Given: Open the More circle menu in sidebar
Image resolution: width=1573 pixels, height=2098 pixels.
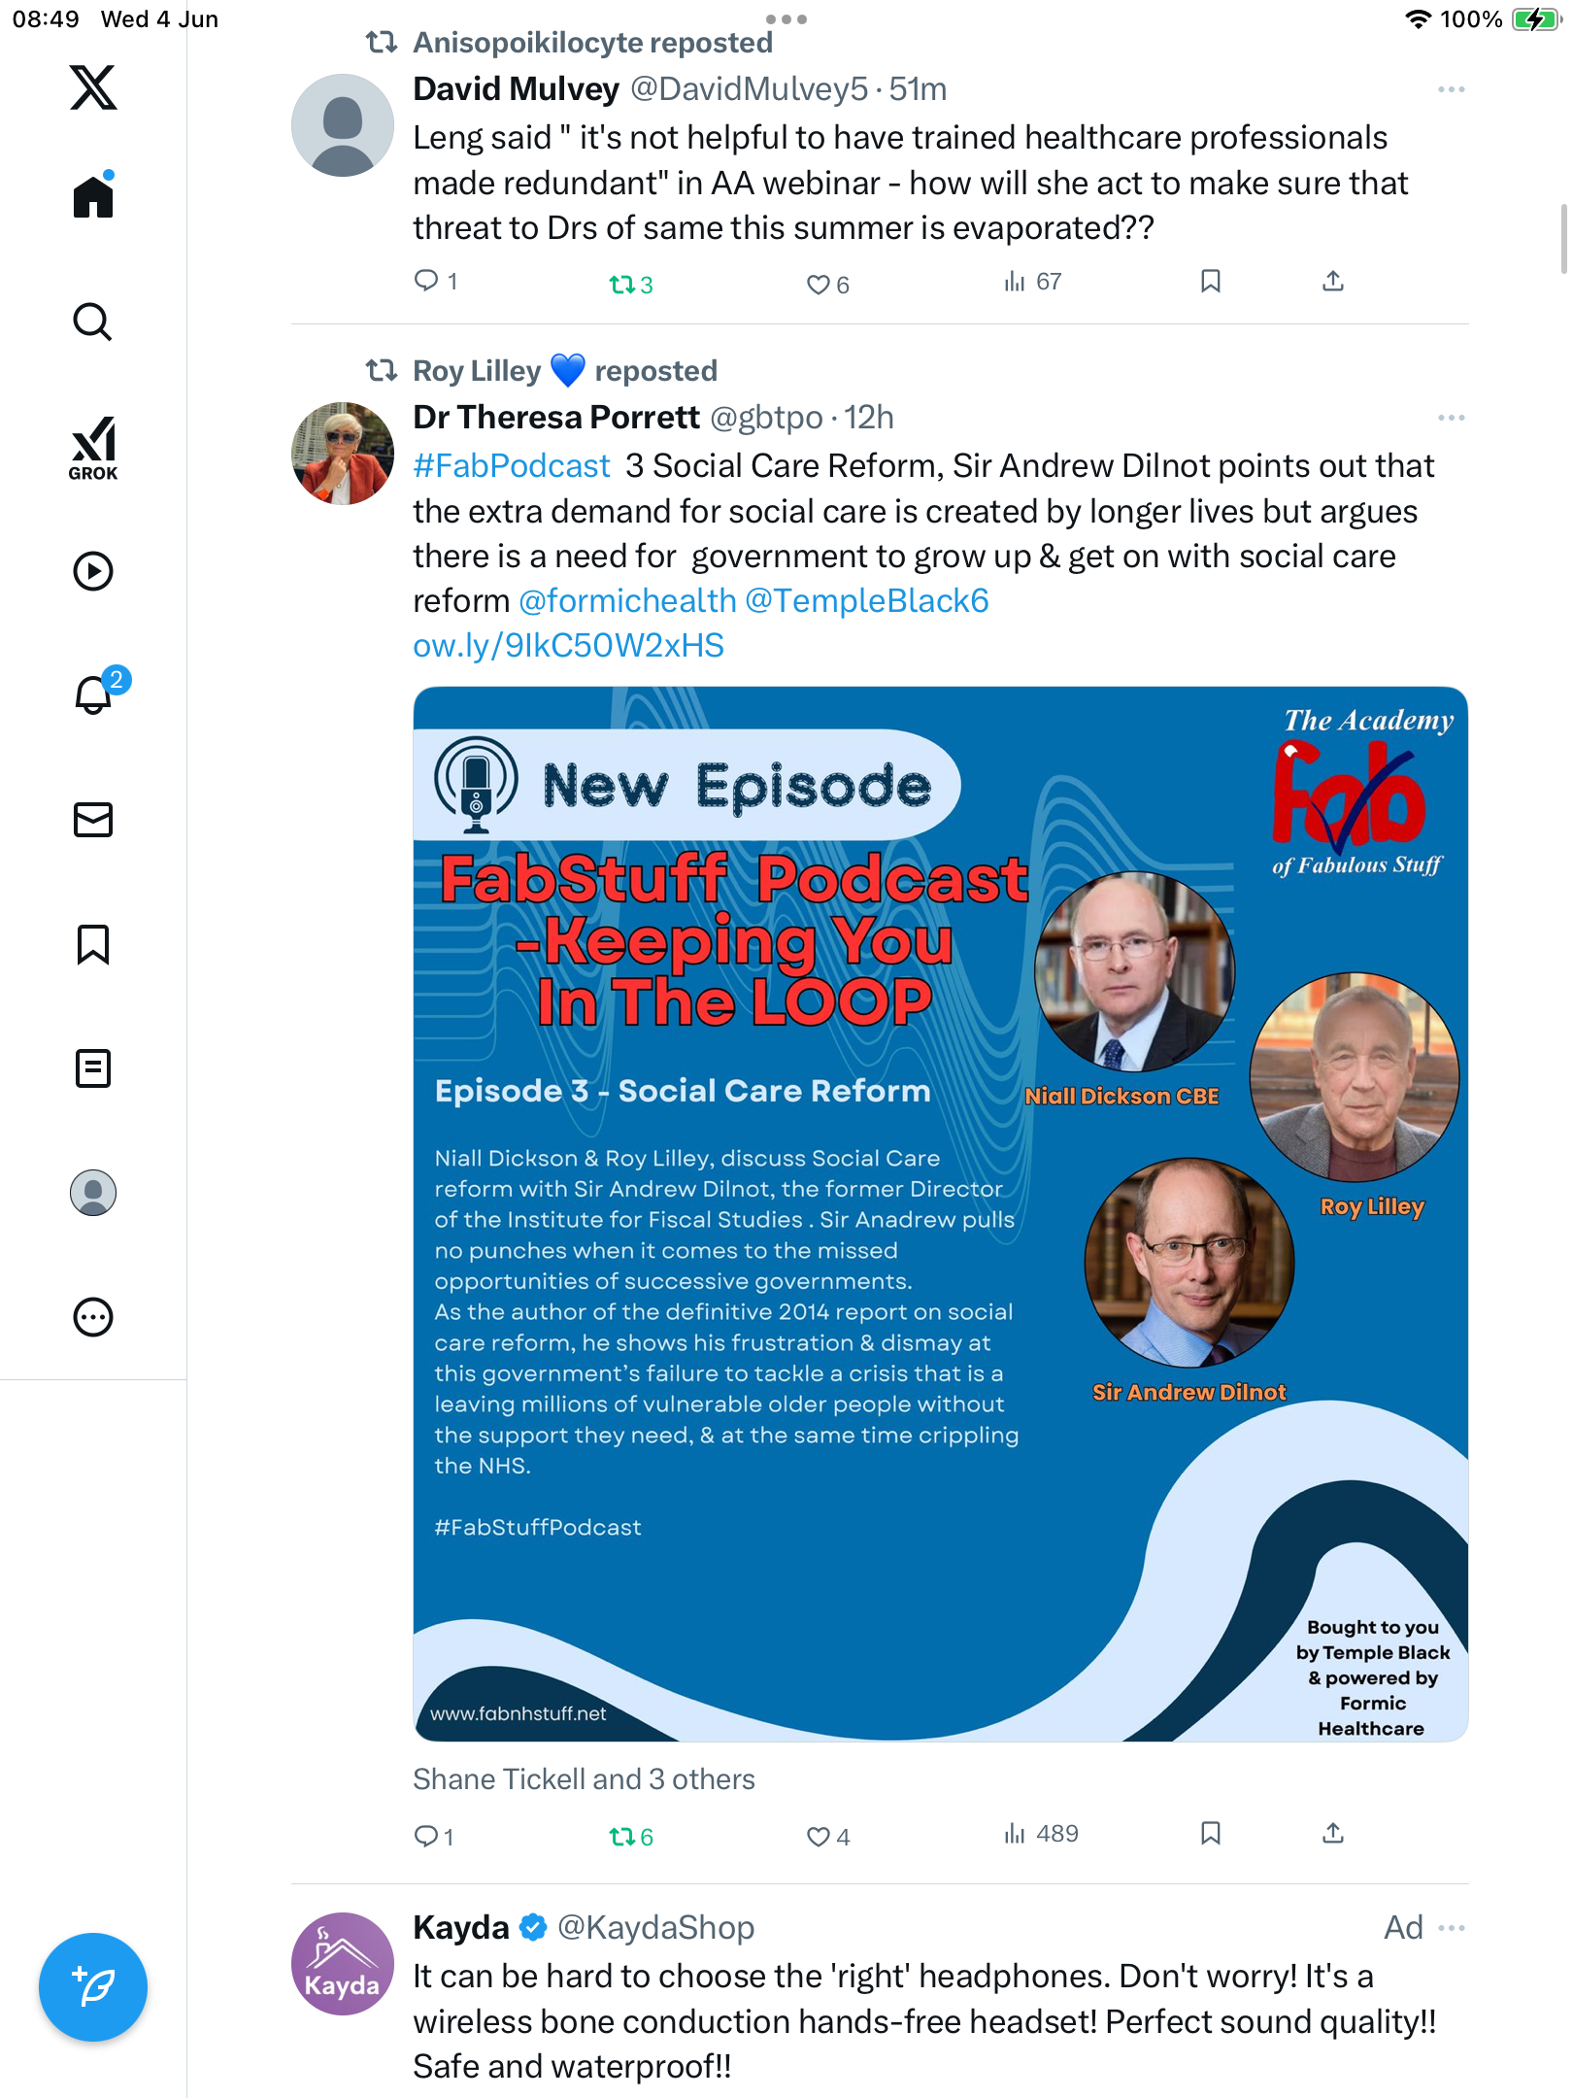Looking at the screenshot, I should tap(93, 1317).
